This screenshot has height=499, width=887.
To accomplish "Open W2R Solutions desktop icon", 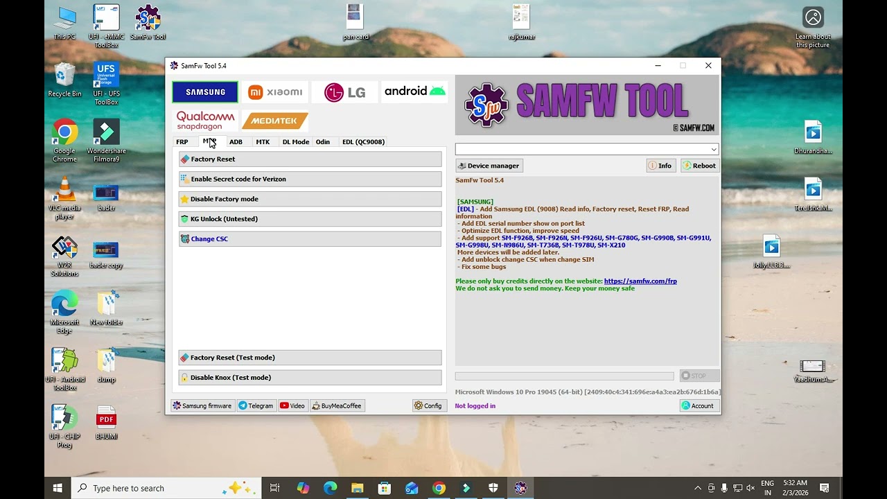I will (64, 256).
